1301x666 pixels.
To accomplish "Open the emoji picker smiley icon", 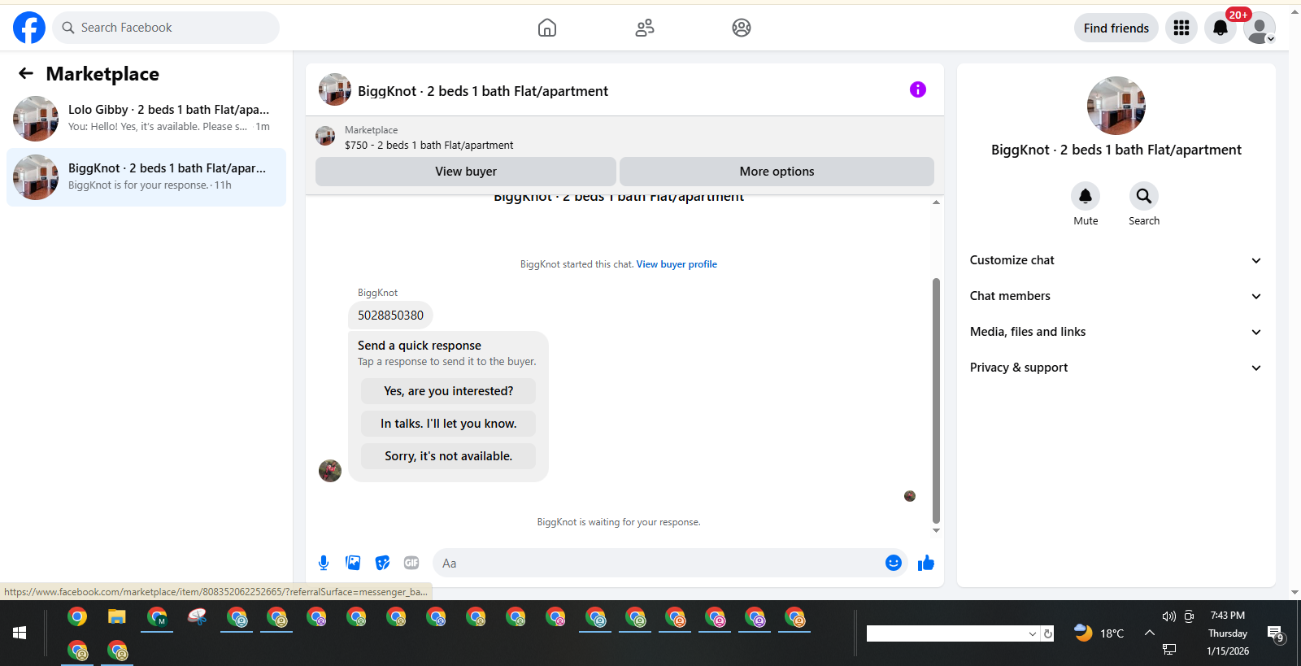I will (x=894, y=563).
